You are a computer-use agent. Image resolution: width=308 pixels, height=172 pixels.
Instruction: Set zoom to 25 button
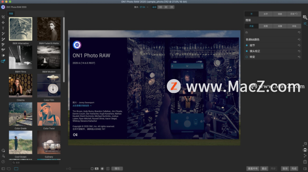coord(172,7)
